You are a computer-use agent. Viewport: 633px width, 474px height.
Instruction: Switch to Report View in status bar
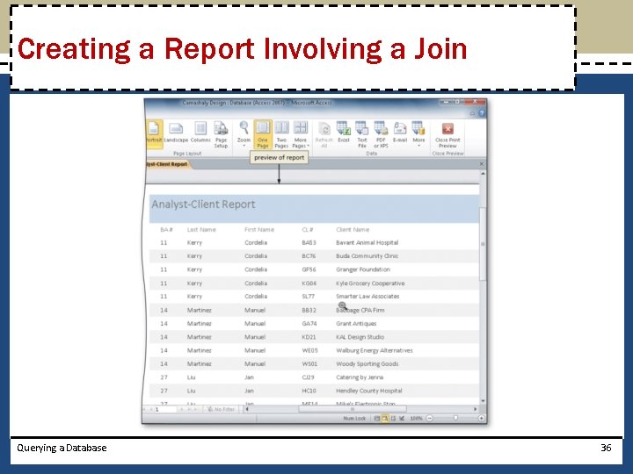(377, 419)
